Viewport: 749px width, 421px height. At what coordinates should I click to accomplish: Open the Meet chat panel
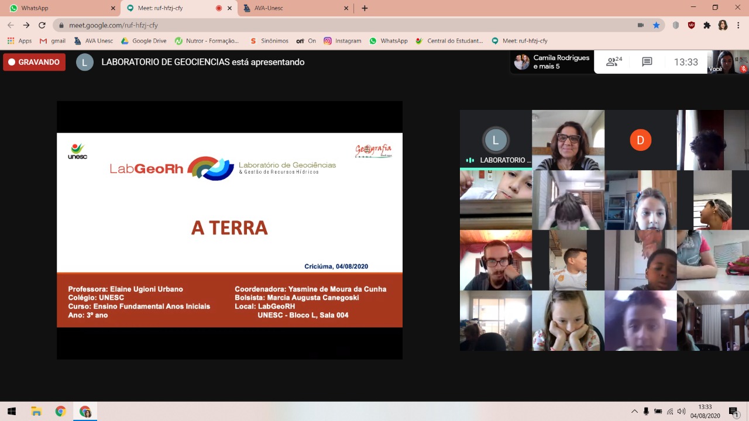647,62
